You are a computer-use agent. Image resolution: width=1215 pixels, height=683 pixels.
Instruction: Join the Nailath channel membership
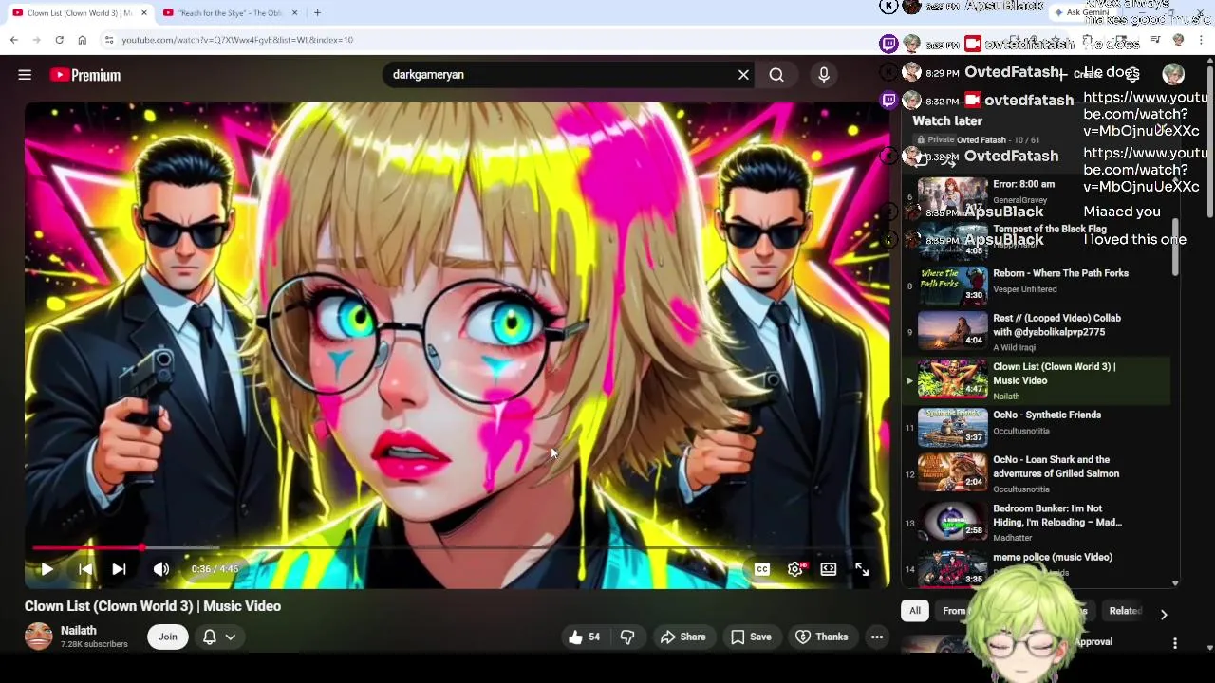click(167, 637)
